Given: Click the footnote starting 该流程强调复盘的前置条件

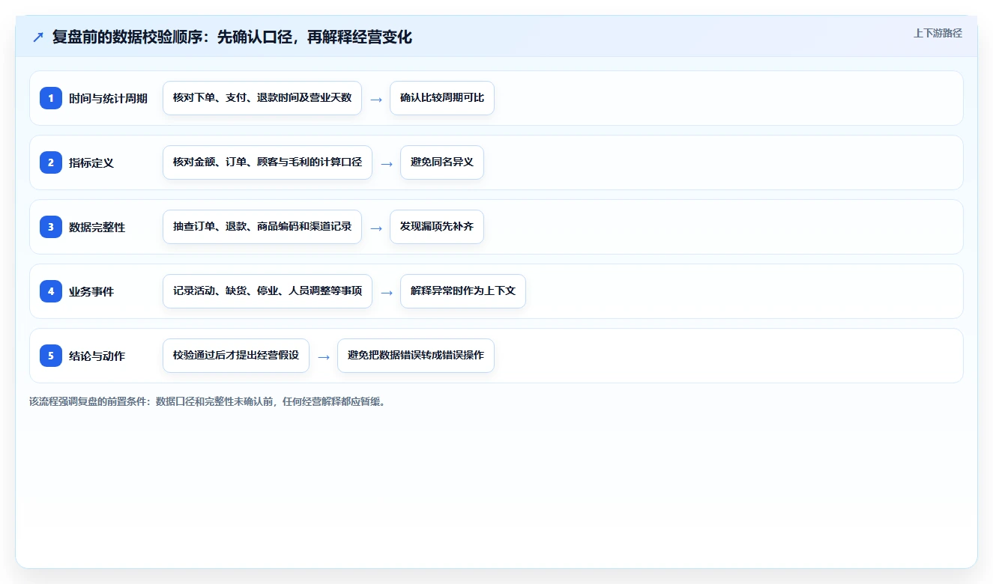Looking at the screenshot, I should click(208, 401).
